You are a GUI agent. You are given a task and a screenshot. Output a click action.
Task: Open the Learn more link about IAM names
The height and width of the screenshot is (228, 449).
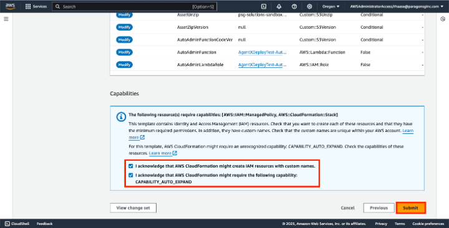point(408,131)
